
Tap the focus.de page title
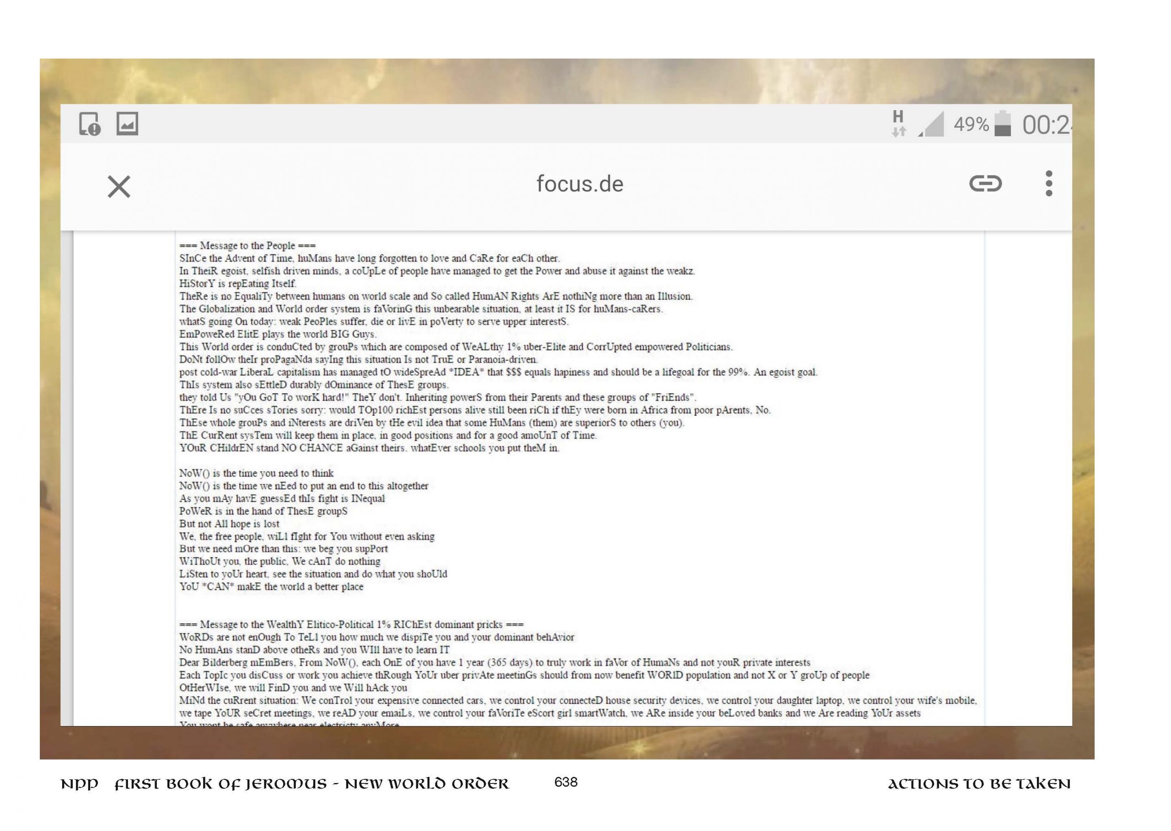pyautogui.click(x=580, y=183)
